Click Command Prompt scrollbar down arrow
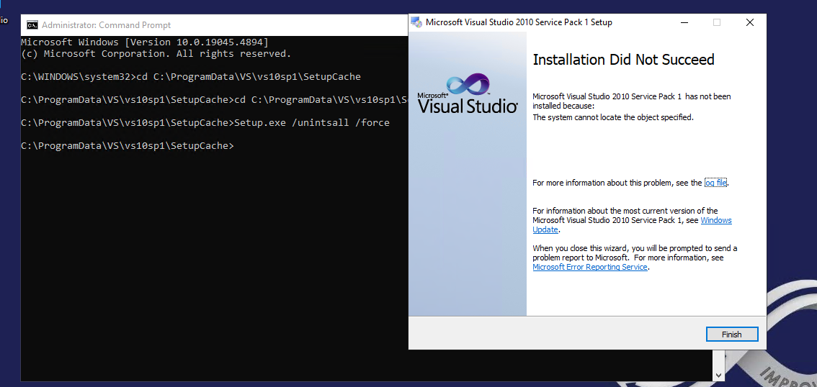Screen dimensions: 817x387 719,375
